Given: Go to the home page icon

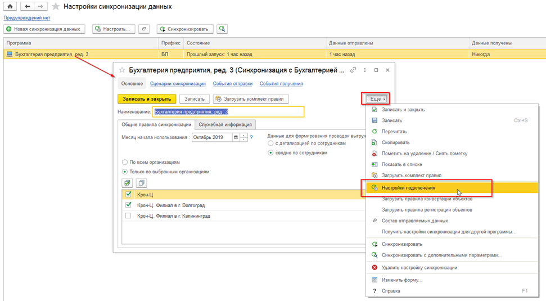Looking at the screenshot, I should (x=10, y=6).
